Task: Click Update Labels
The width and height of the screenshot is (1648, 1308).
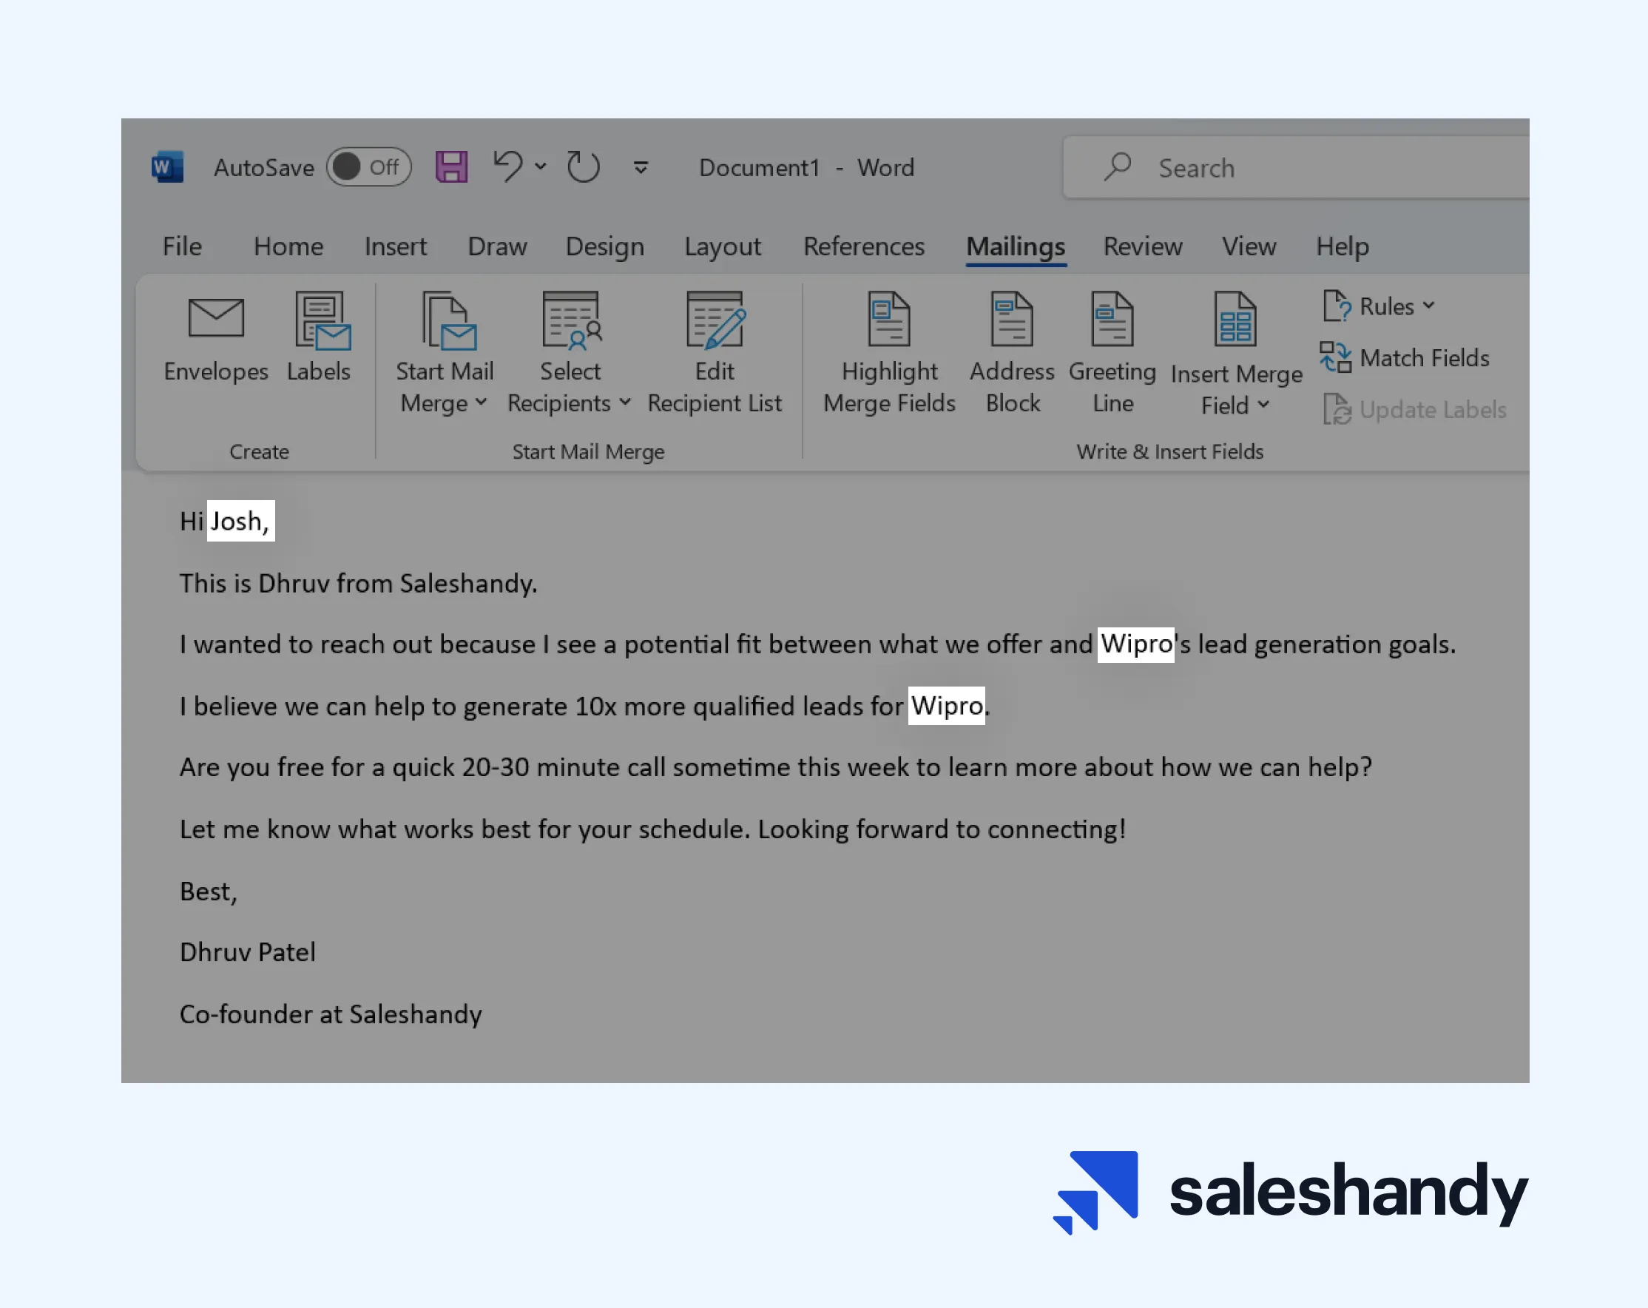Action: (x=1414, y=410)
